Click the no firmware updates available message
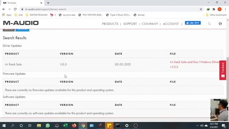 [60, 90]
